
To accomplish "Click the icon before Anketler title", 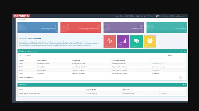I will click(19, 85).
